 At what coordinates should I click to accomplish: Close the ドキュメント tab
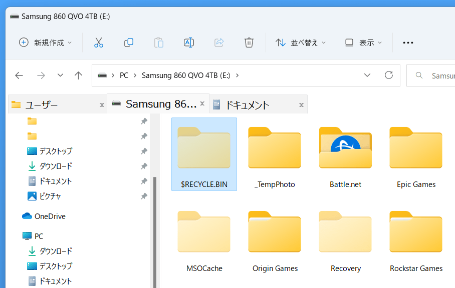[302, 105]
